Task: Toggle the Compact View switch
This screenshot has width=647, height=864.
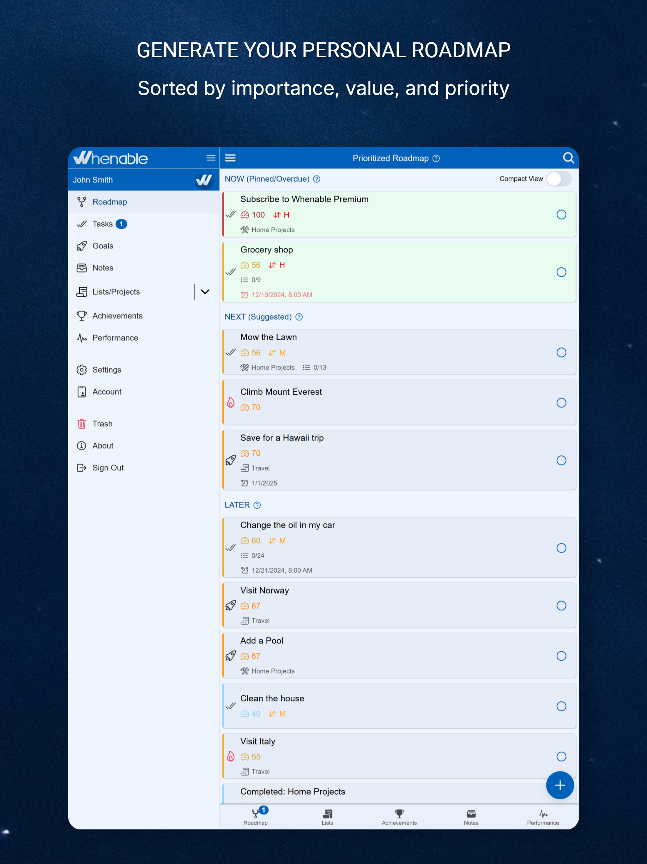Action: coord(559,179)
